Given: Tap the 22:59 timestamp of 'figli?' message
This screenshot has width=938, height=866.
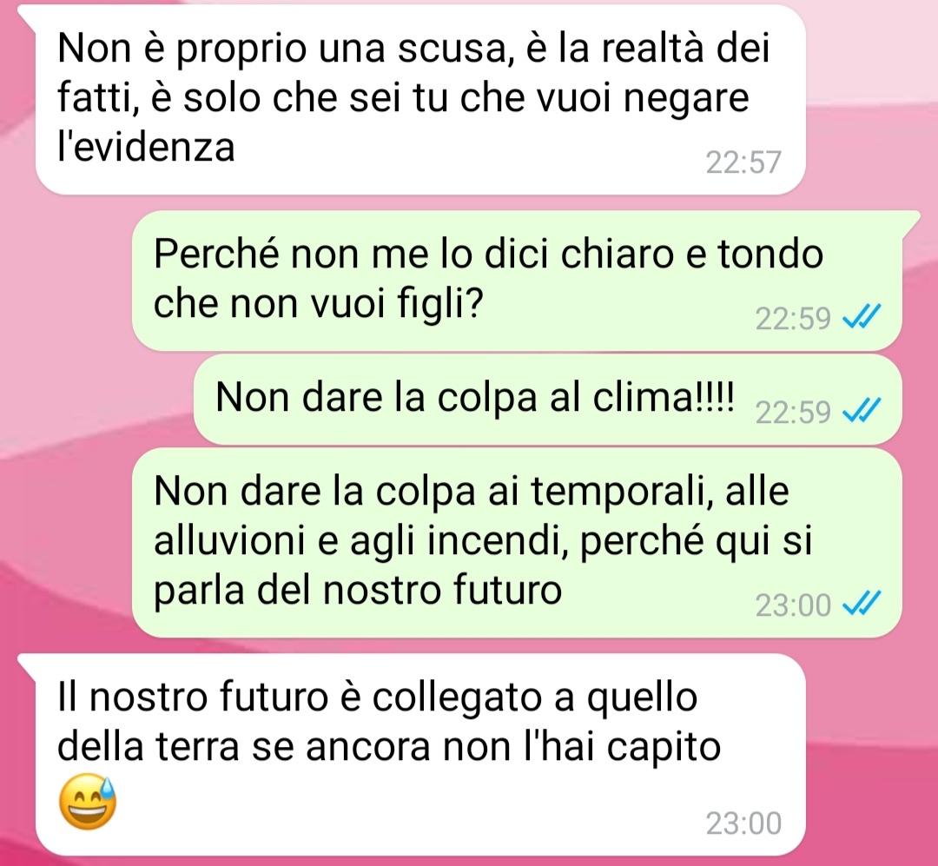Looking at the screenshot, I should pos(793,319).
